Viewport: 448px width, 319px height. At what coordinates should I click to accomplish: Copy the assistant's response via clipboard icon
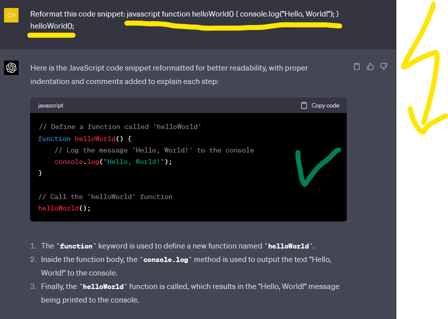click(356, 66)
